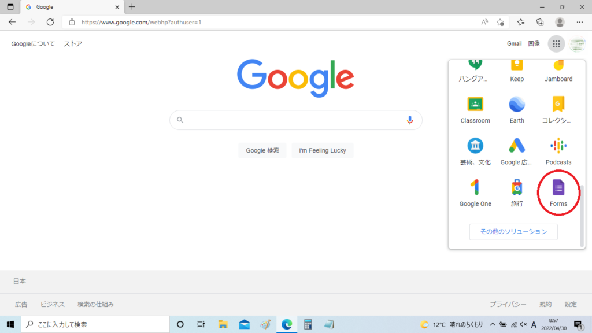Open the ストア link
Image resolution: width=592 pixels, height=333 pixels.
(73, 44)
